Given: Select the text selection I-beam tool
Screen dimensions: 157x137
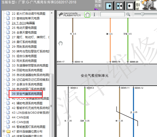Looking at the screenshot, I should [x=94, y=14].
